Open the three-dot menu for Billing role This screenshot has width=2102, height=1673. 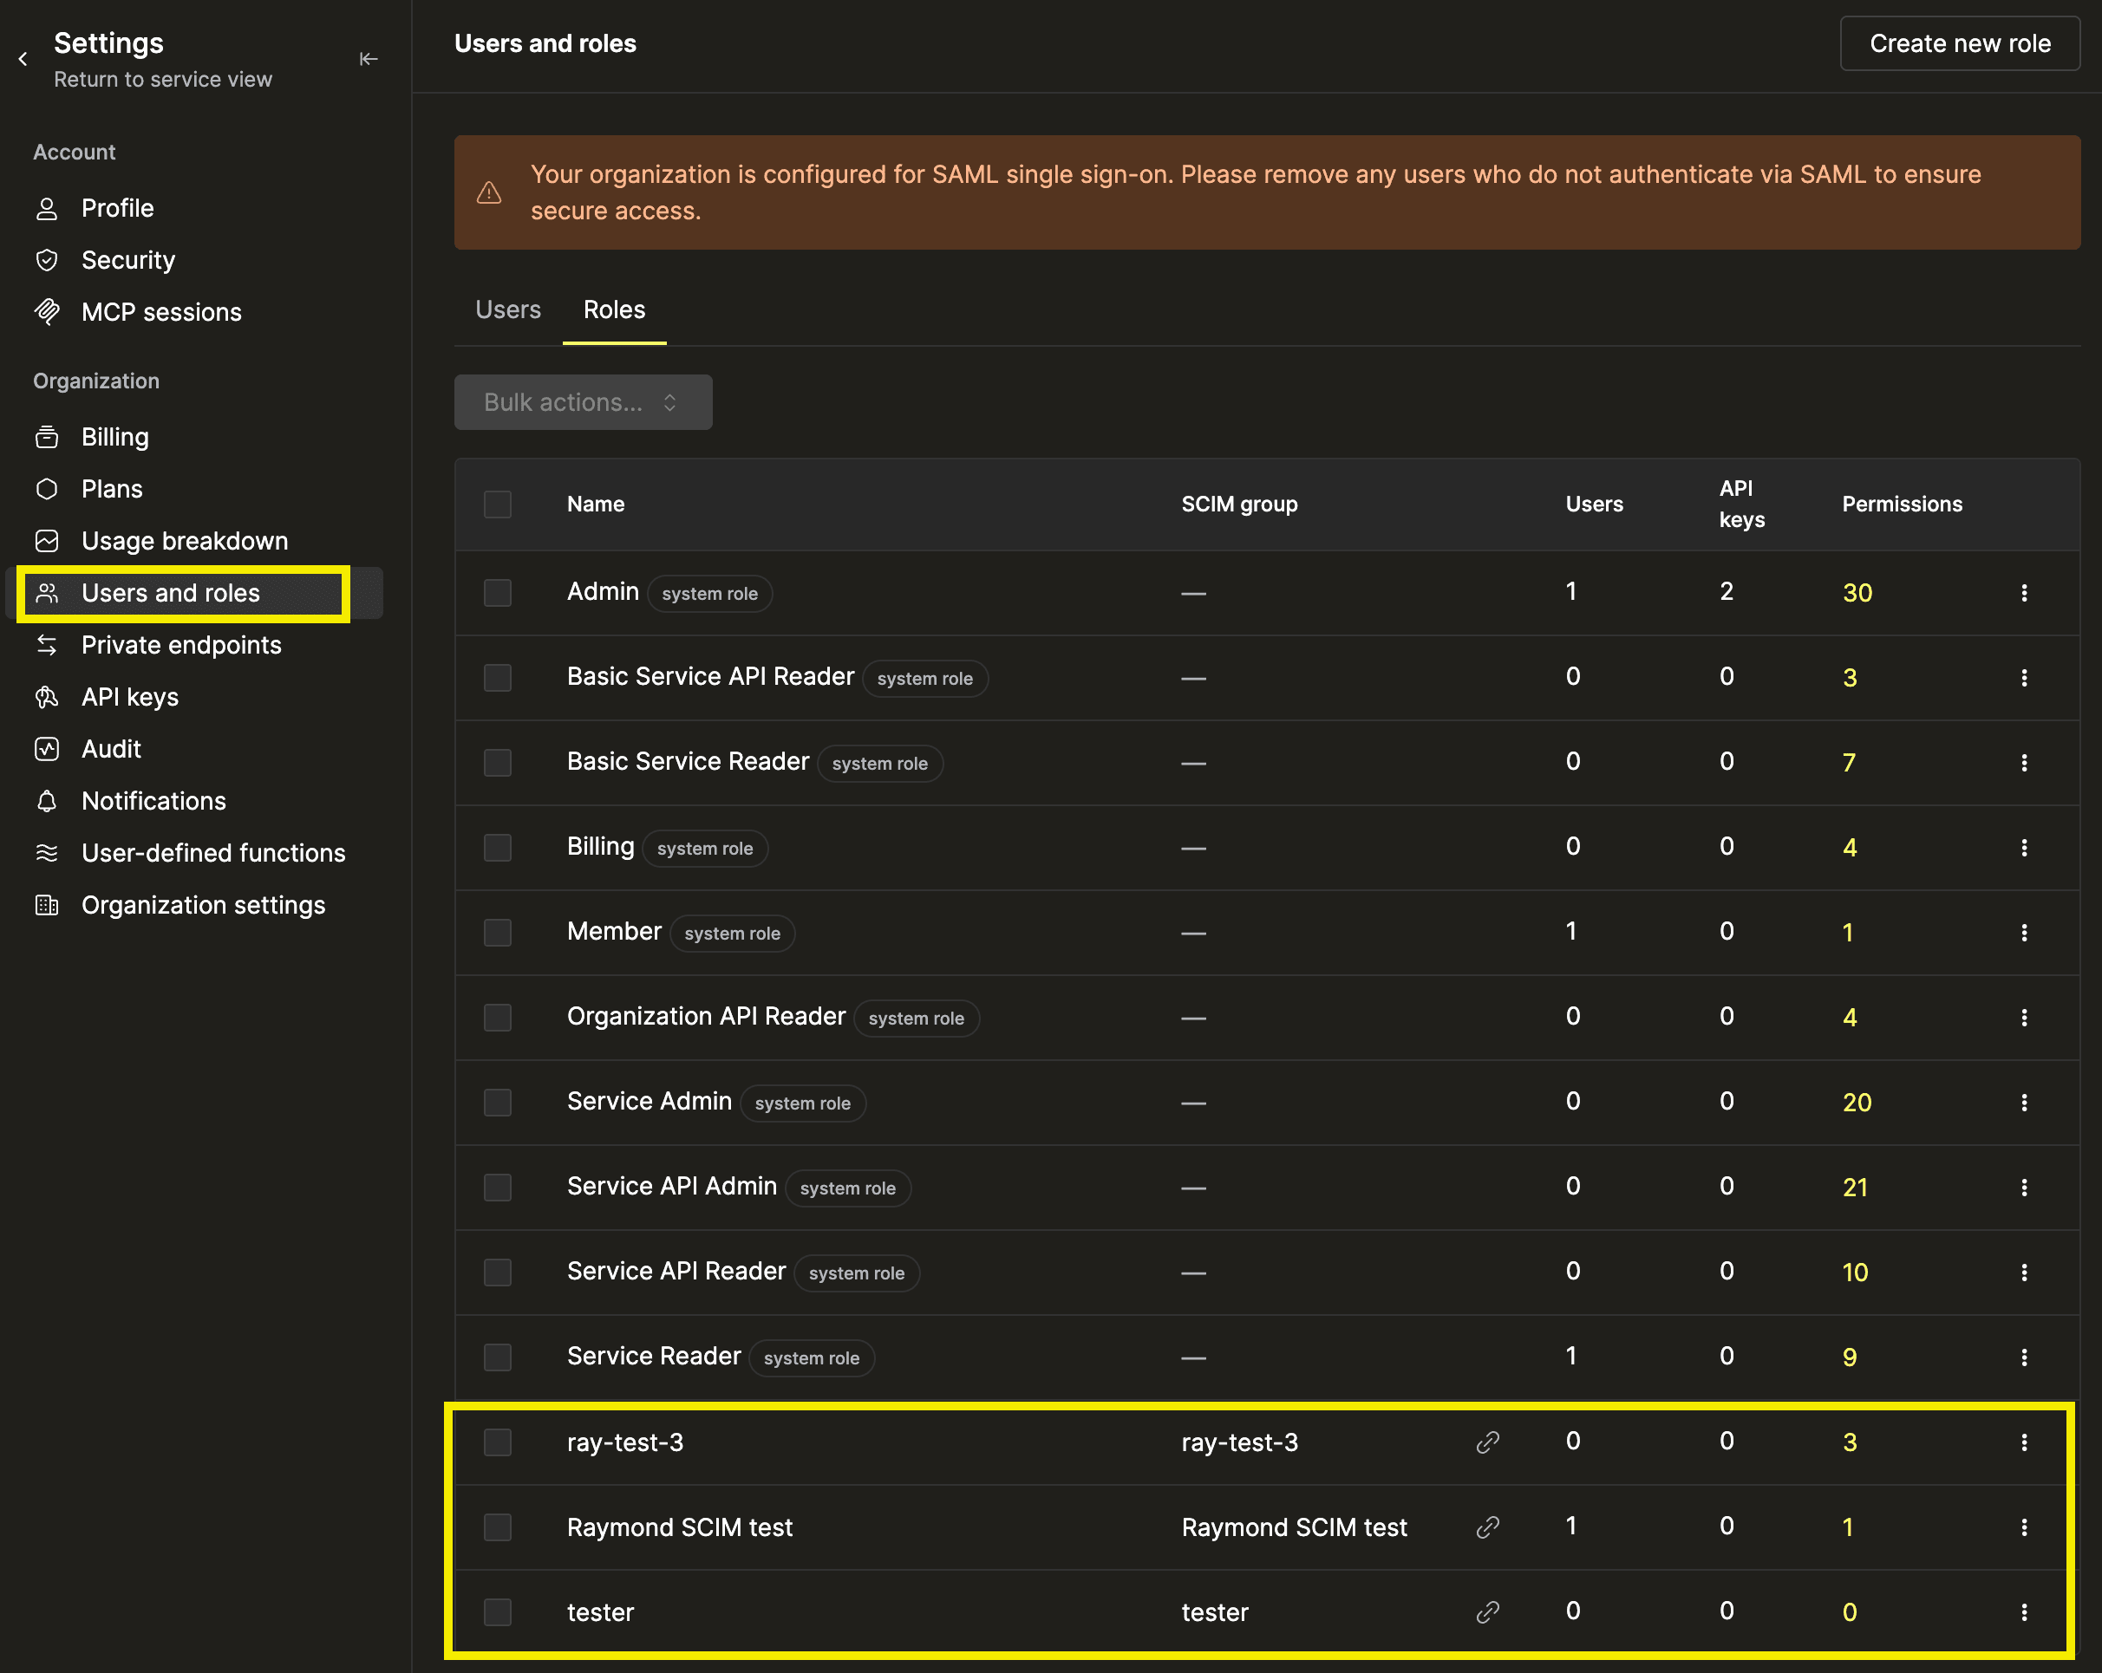point(2024,848)
